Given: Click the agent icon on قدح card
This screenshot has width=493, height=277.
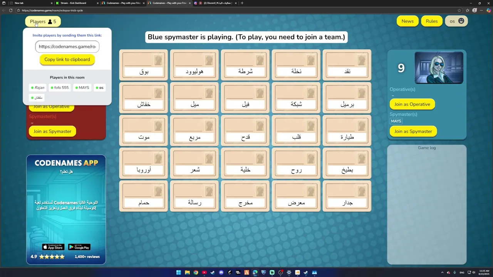Looking at the screenshot, I should coord(260,126).
